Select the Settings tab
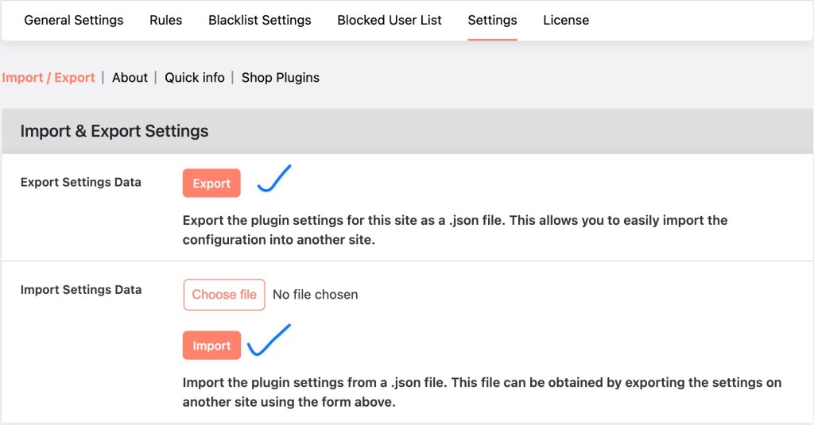 tap(492, 20)
